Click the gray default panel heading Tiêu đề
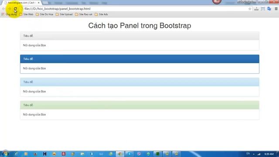 pyautogui.click(x=139, y=36)
